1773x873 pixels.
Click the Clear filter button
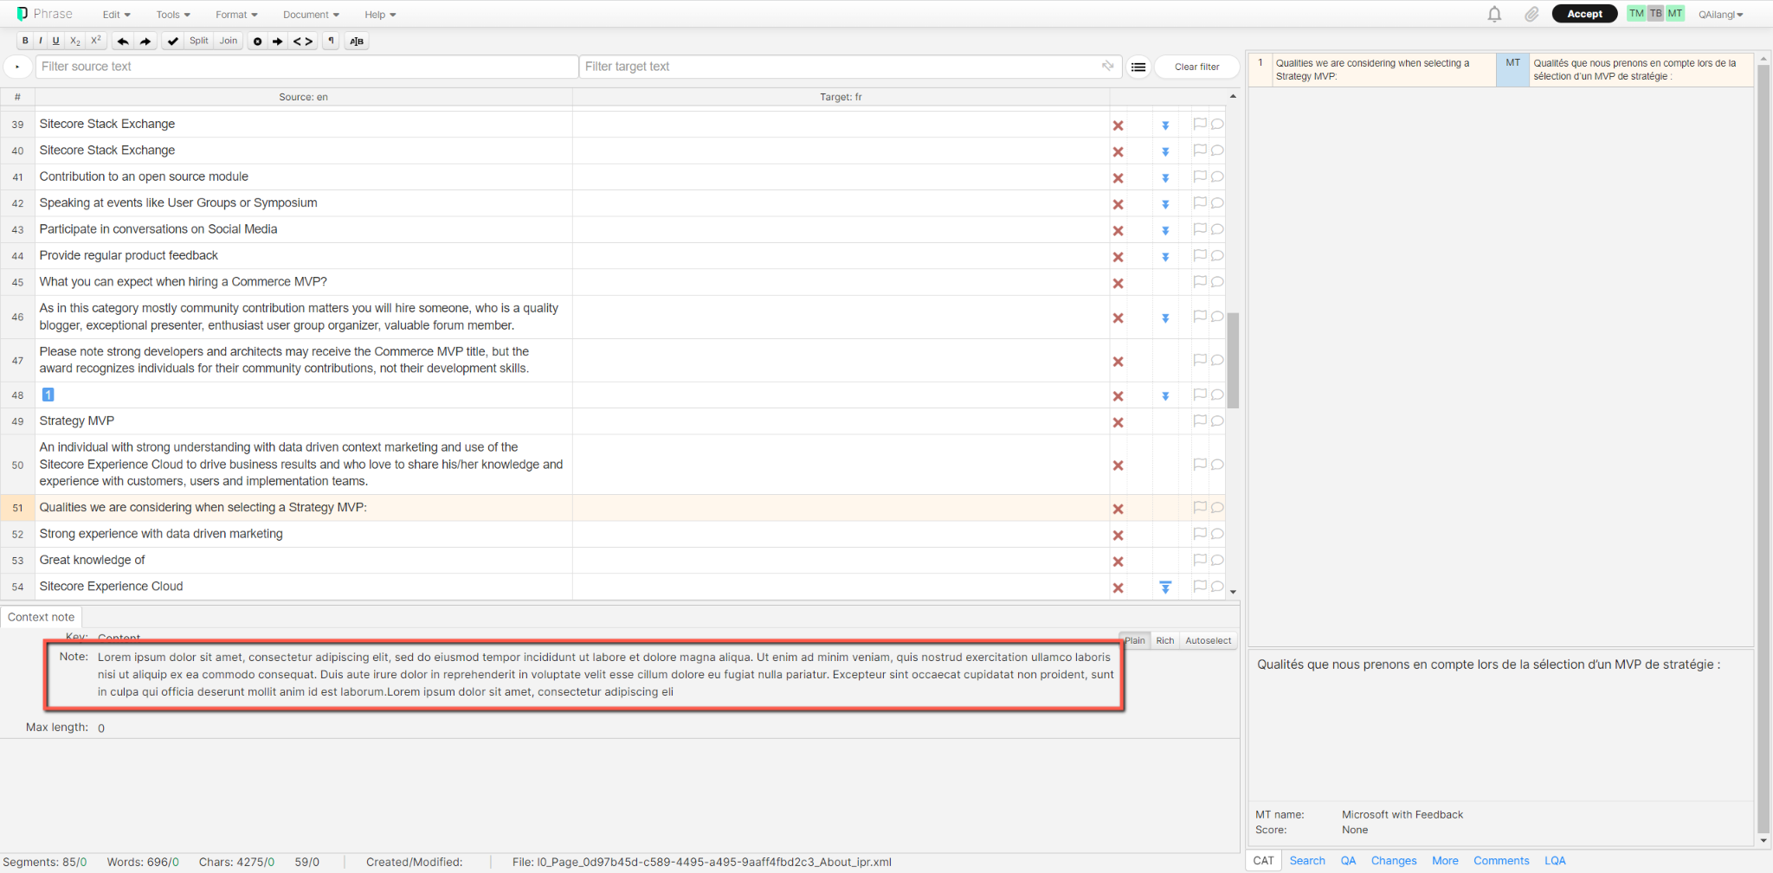coord(1196,67)
